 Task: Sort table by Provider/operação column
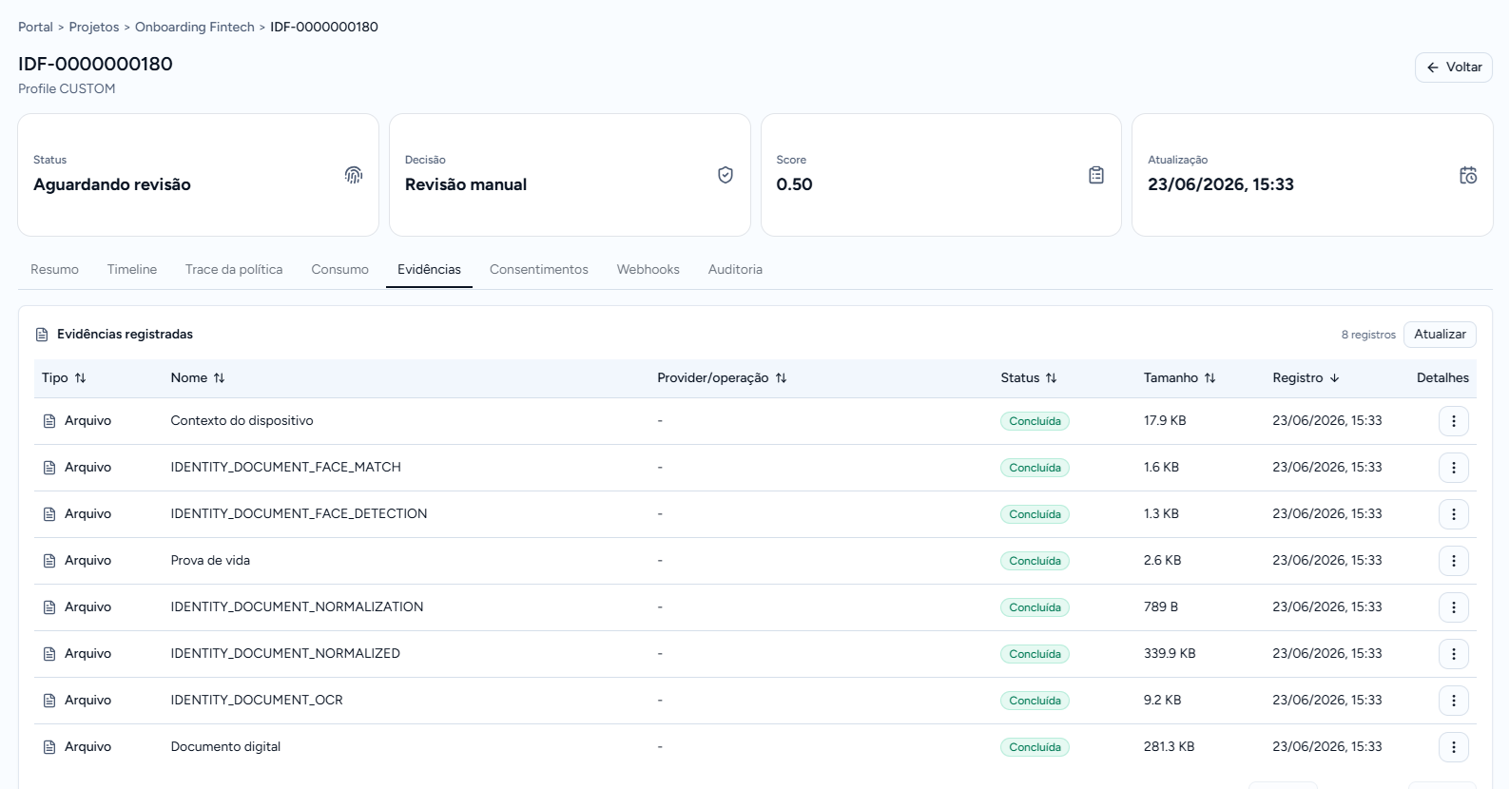pyautogui.click(x=722, y=378)
